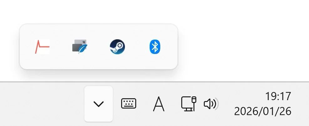Screen dimensions: 309x126
Task: Open quick settings via the network icon
Action: [189, 104]
